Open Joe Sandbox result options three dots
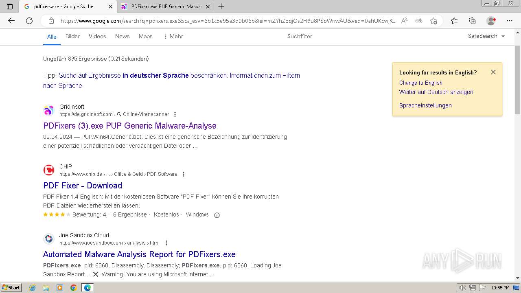The height and width of the screenshot is (293, 521). [x=166, y=243]
